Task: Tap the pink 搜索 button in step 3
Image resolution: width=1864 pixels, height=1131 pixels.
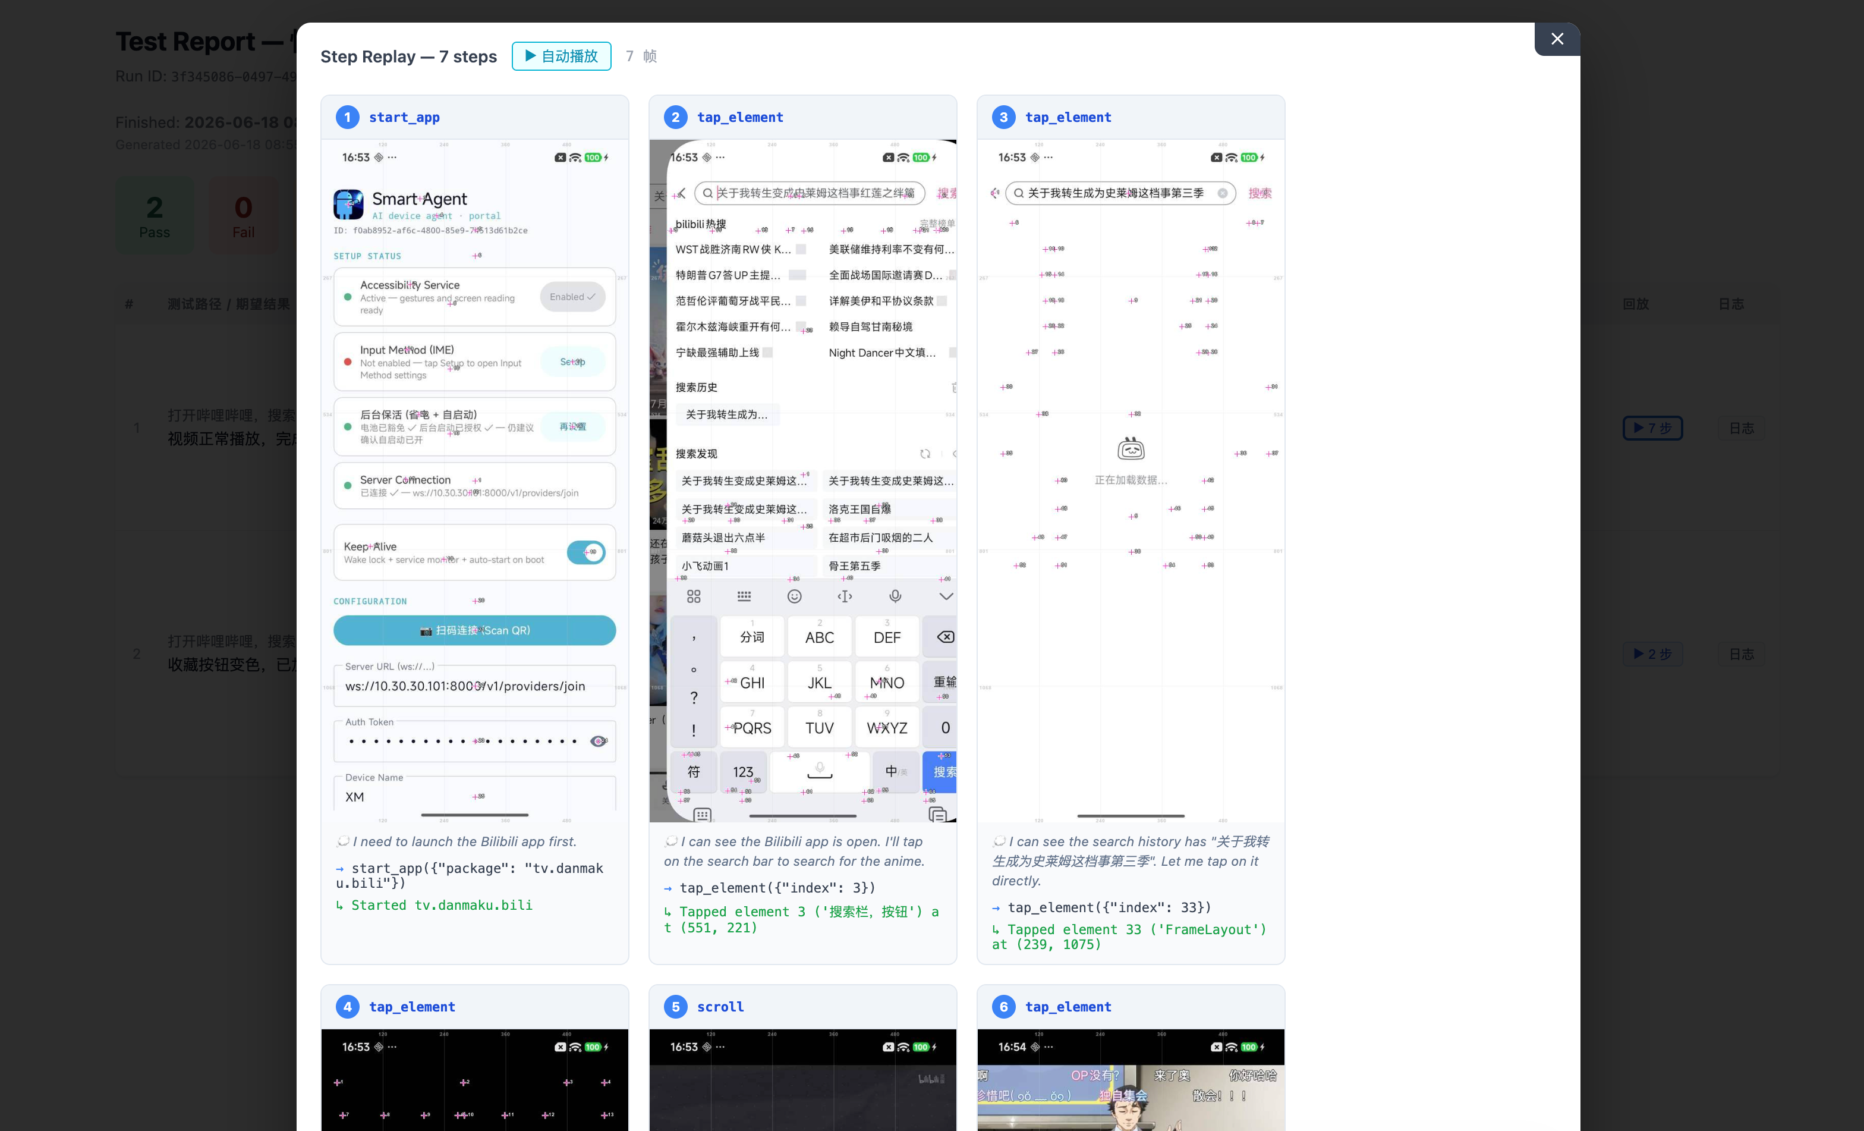Action: (1260, 193)
